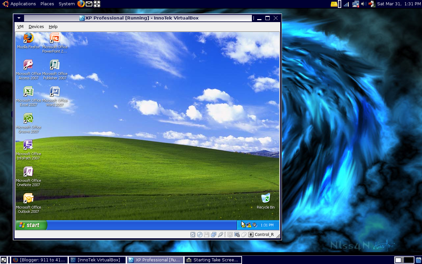Click the signal strength bars icon in top panel
The width and height of the screenshot is (422, 264).
tap(346, 4)
